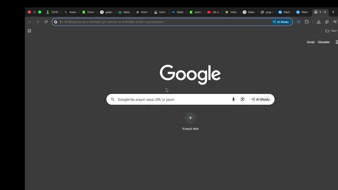Open Google apps grid at top right
This screenshot has width=338, height=190.
[337, 42]
